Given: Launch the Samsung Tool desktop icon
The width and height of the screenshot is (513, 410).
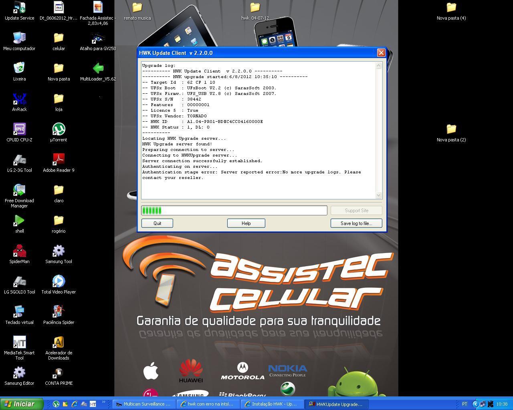Looking at the screenshot, I should [x=59, y=254].
